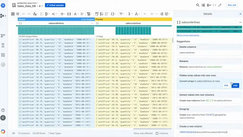The height and width of the screenshot is (137, 243).
Task: Click the search magnifier icon in the header
Action: (197, 5)
